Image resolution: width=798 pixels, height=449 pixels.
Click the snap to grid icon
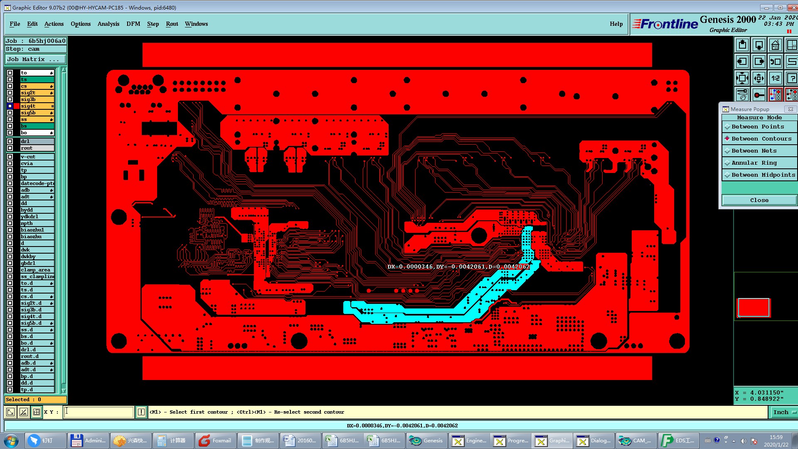tap(37, 412)
